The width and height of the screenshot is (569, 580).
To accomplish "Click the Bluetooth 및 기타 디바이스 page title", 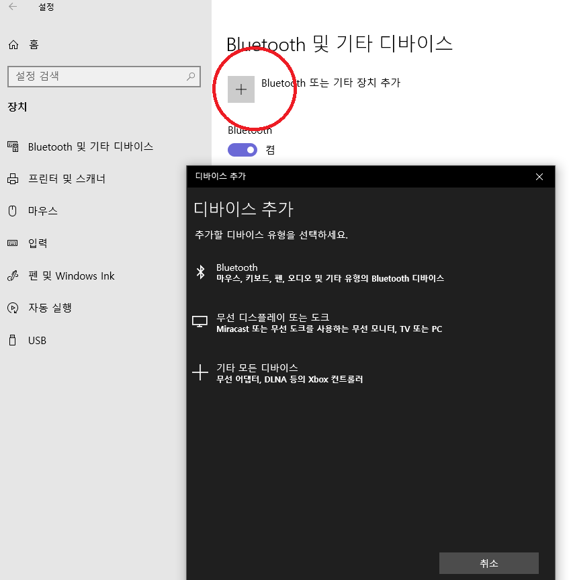I will 339,44.
